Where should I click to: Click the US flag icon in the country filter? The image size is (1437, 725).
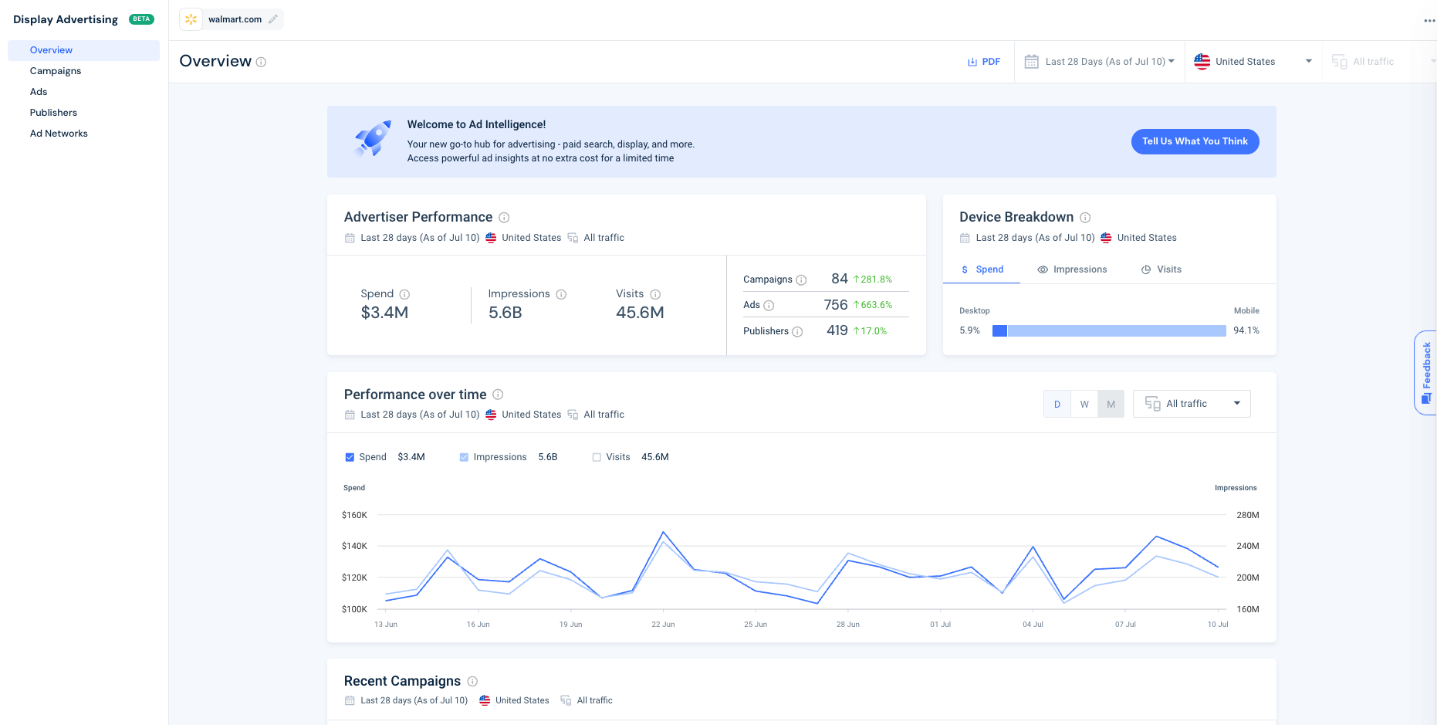pos(1202,61)
